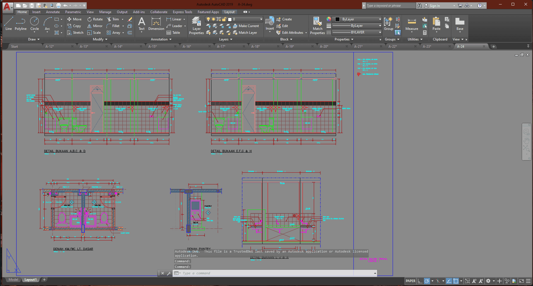Start the Dimension annotation tool
Screen dimensions: 533x286
coord(156,24)
